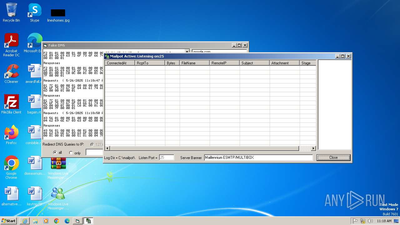
Task: Select the 'only' radio button in Fake DNS
Action: 71,153
